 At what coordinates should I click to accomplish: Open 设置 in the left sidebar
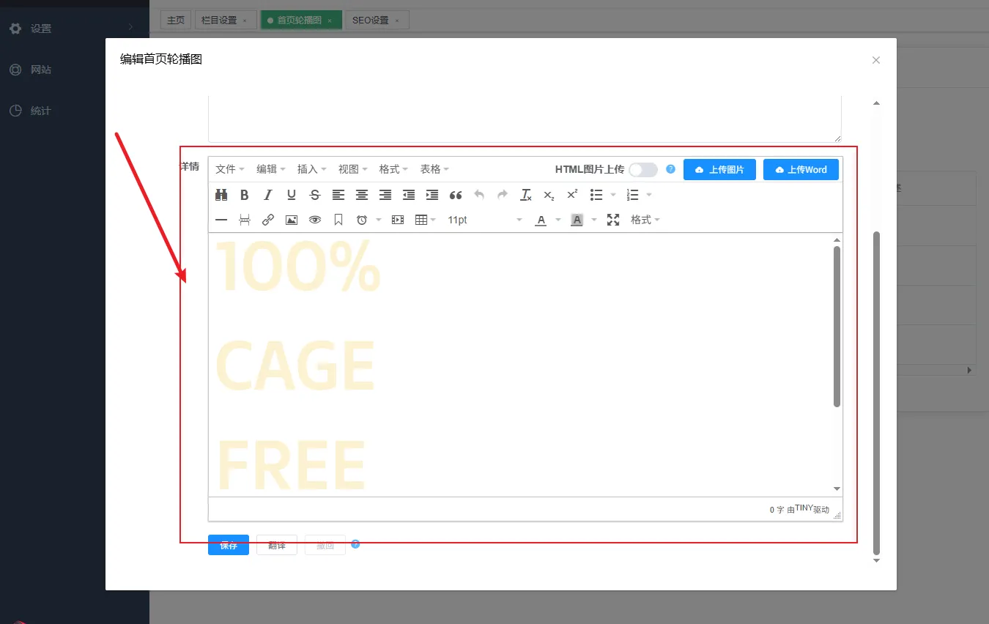pos(75,29)
